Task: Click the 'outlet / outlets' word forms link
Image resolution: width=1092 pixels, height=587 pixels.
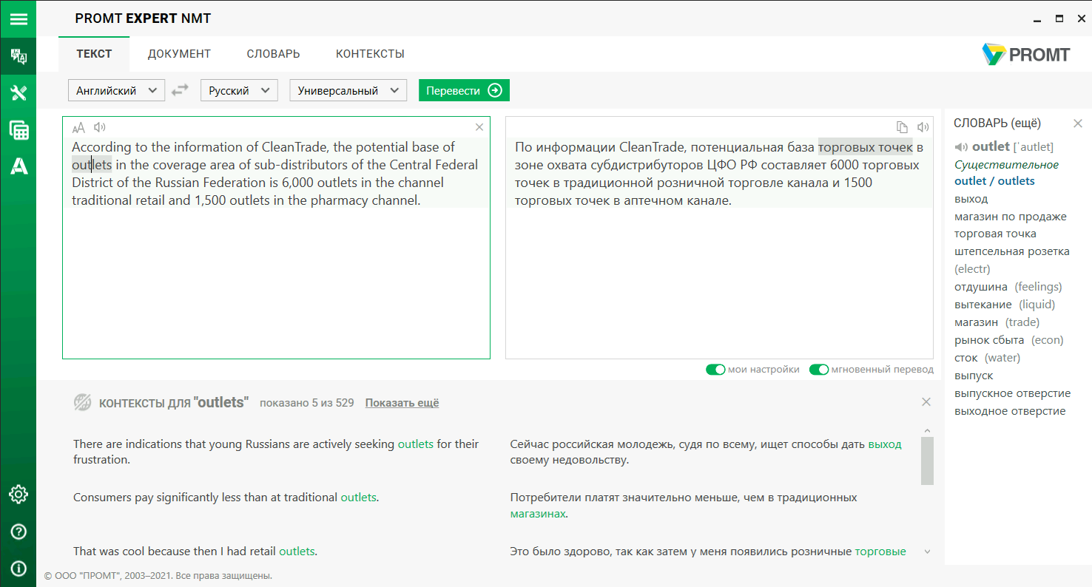Action: (x=994, y=181)
